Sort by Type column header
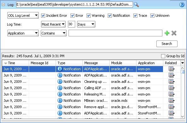187x123 pixels. [69, 63]
